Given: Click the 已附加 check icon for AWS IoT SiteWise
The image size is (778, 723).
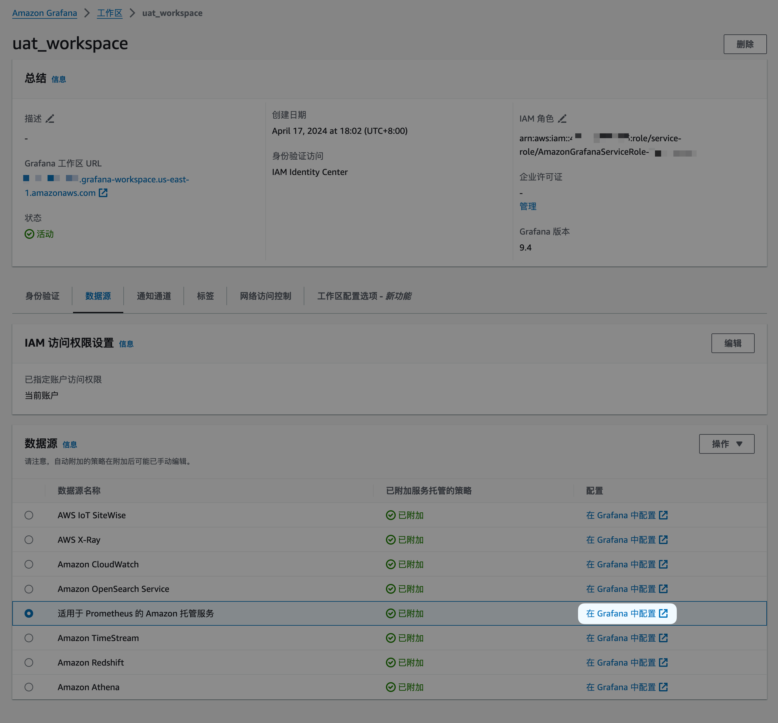Looking at the screenshot, I should pyautogui.click(x=391, y=515).
